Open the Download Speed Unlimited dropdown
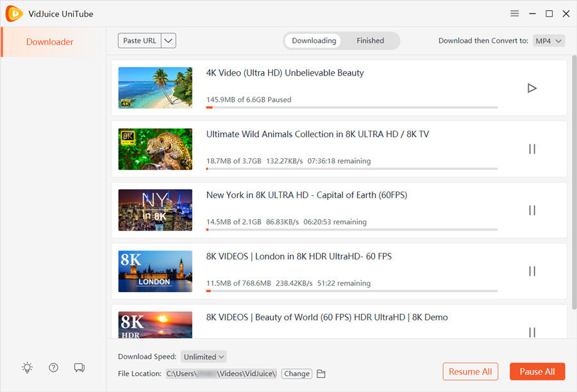Image resolution: width=577 pixels, height=392 pixels. [203, 357]
